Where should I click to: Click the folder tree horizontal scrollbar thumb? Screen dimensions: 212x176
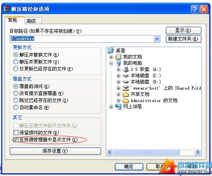pyautogui.click(x=146, y=152)
